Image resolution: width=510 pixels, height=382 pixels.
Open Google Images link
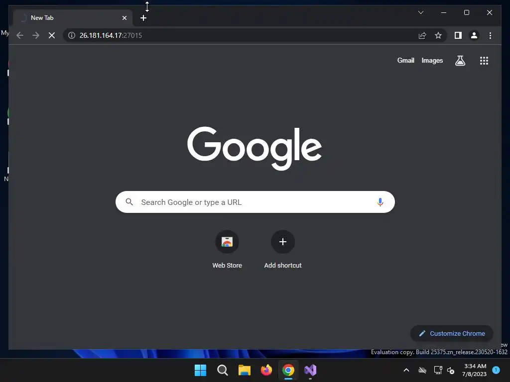[x=432, y=60]
